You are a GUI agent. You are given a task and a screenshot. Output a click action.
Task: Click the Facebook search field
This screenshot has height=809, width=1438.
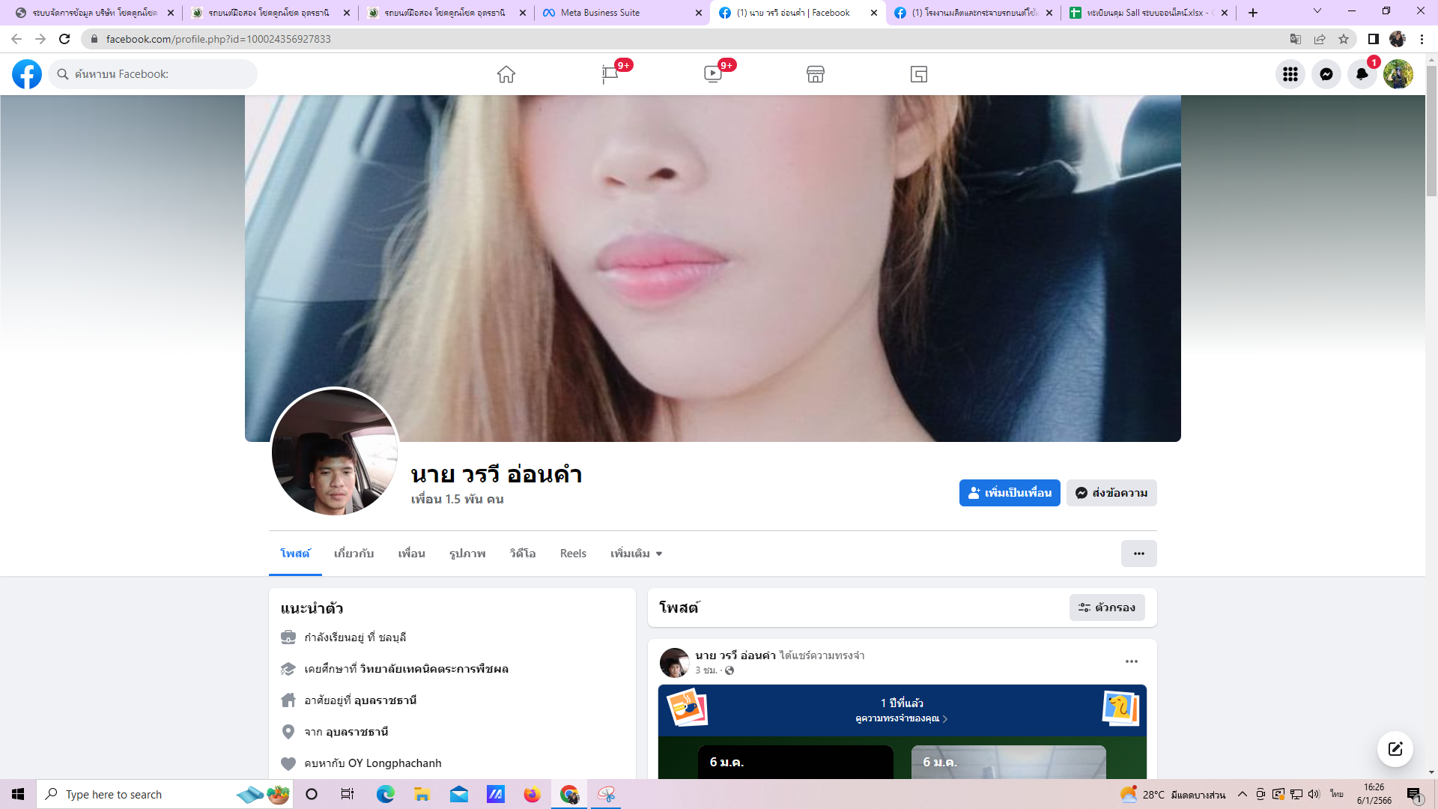[x=154, y=74]
